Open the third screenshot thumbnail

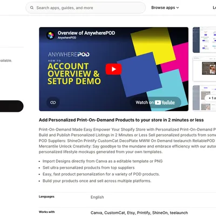[204, 98]
